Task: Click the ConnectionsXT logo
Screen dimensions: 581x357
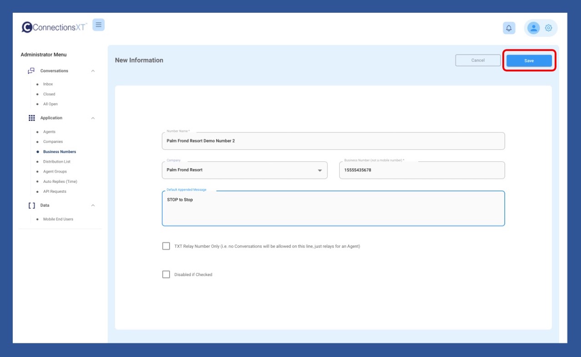Action: (x=55, y=27)
